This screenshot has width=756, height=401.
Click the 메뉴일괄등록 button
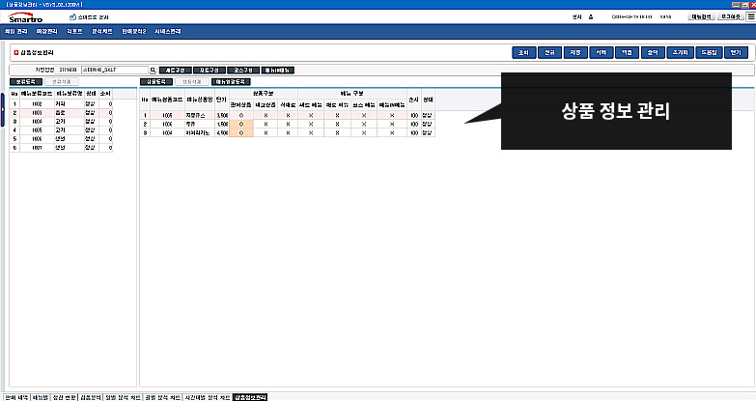(x=231, y=82)
